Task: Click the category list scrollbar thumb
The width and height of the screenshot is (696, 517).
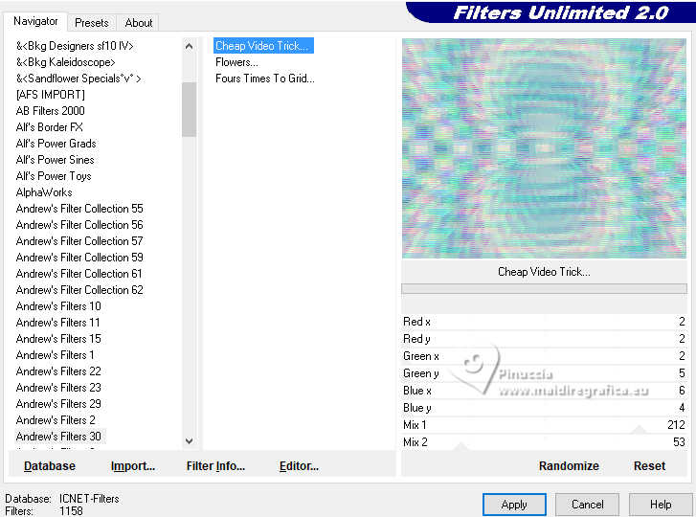Action: 189,109
